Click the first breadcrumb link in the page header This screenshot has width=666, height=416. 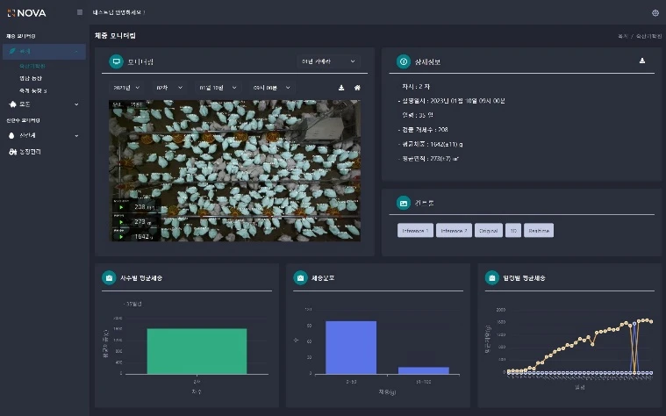(x=622, y=37)
